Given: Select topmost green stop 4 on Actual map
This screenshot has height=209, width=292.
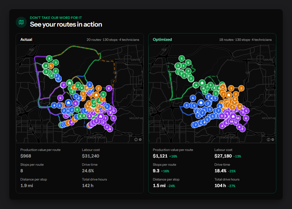Looking at the screenshot, I should [x=49, y=59].
